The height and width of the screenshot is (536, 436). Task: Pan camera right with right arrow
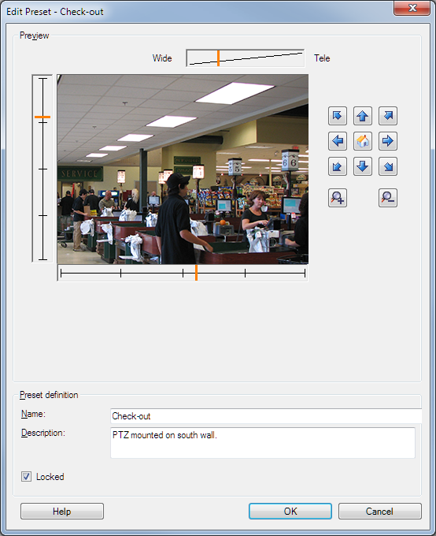click(x=388, y=141)
